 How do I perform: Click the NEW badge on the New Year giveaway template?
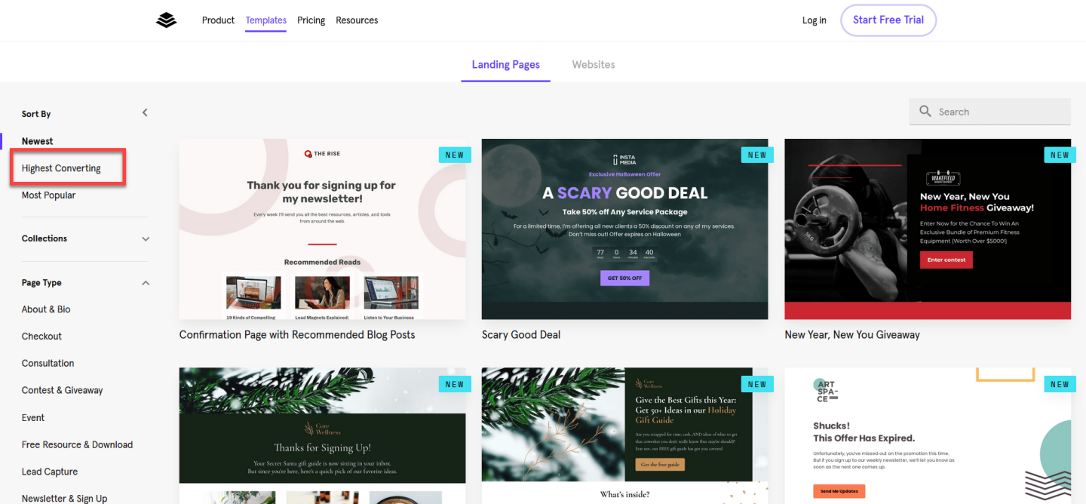tap(1060, 155)
